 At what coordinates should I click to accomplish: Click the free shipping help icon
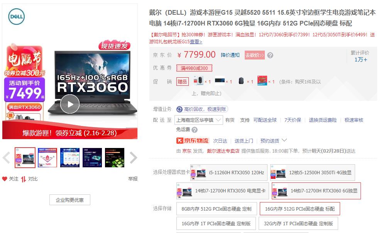point(195,130)
